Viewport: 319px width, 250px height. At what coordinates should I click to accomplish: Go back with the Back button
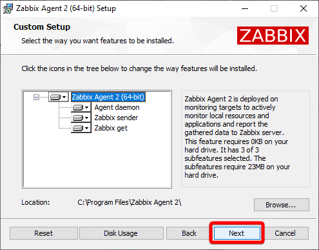tap(189, 233)
